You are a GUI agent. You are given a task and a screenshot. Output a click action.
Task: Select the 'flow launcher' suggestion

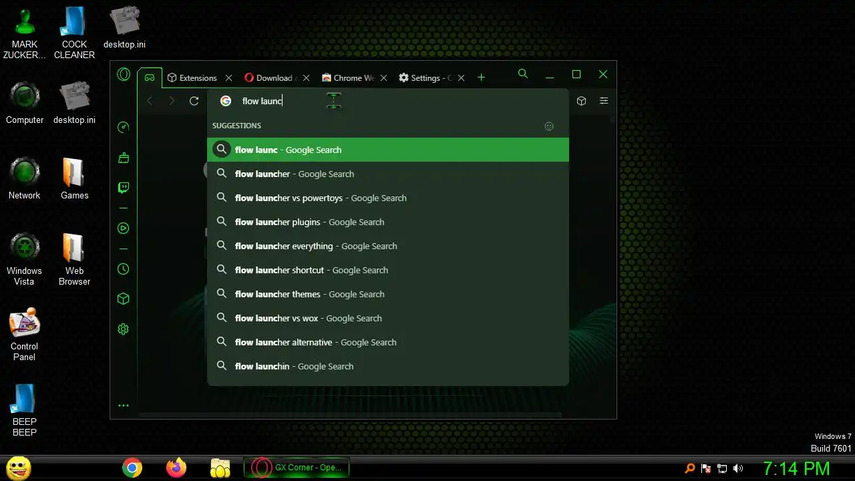pos(388,174)
